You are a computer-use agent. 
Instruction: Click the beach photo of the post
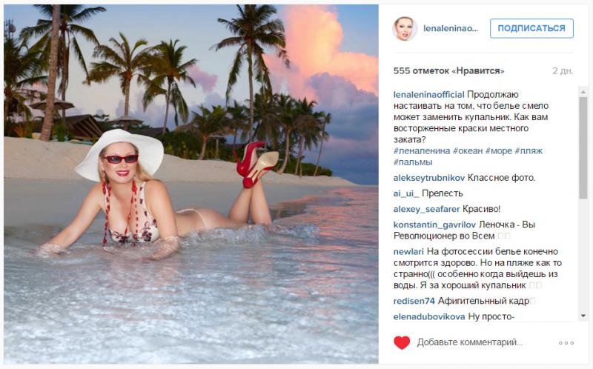tap(191, 184)
